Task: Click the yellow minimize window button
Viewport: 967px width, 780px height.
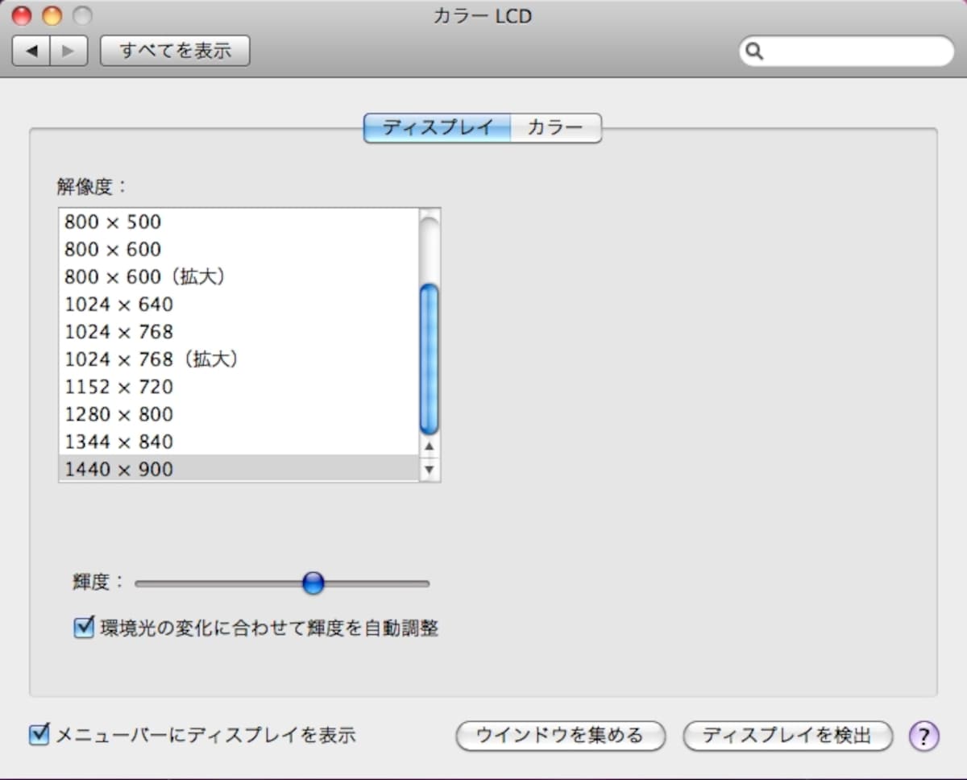Action: point(52,15)
